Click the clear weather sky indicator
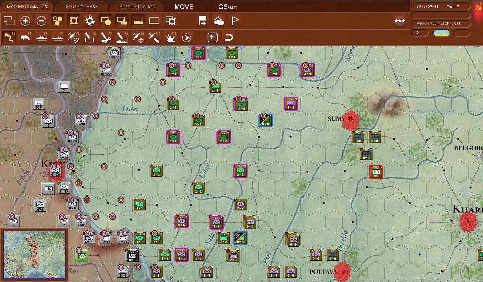The image size is (483, 282). (441, 33)
